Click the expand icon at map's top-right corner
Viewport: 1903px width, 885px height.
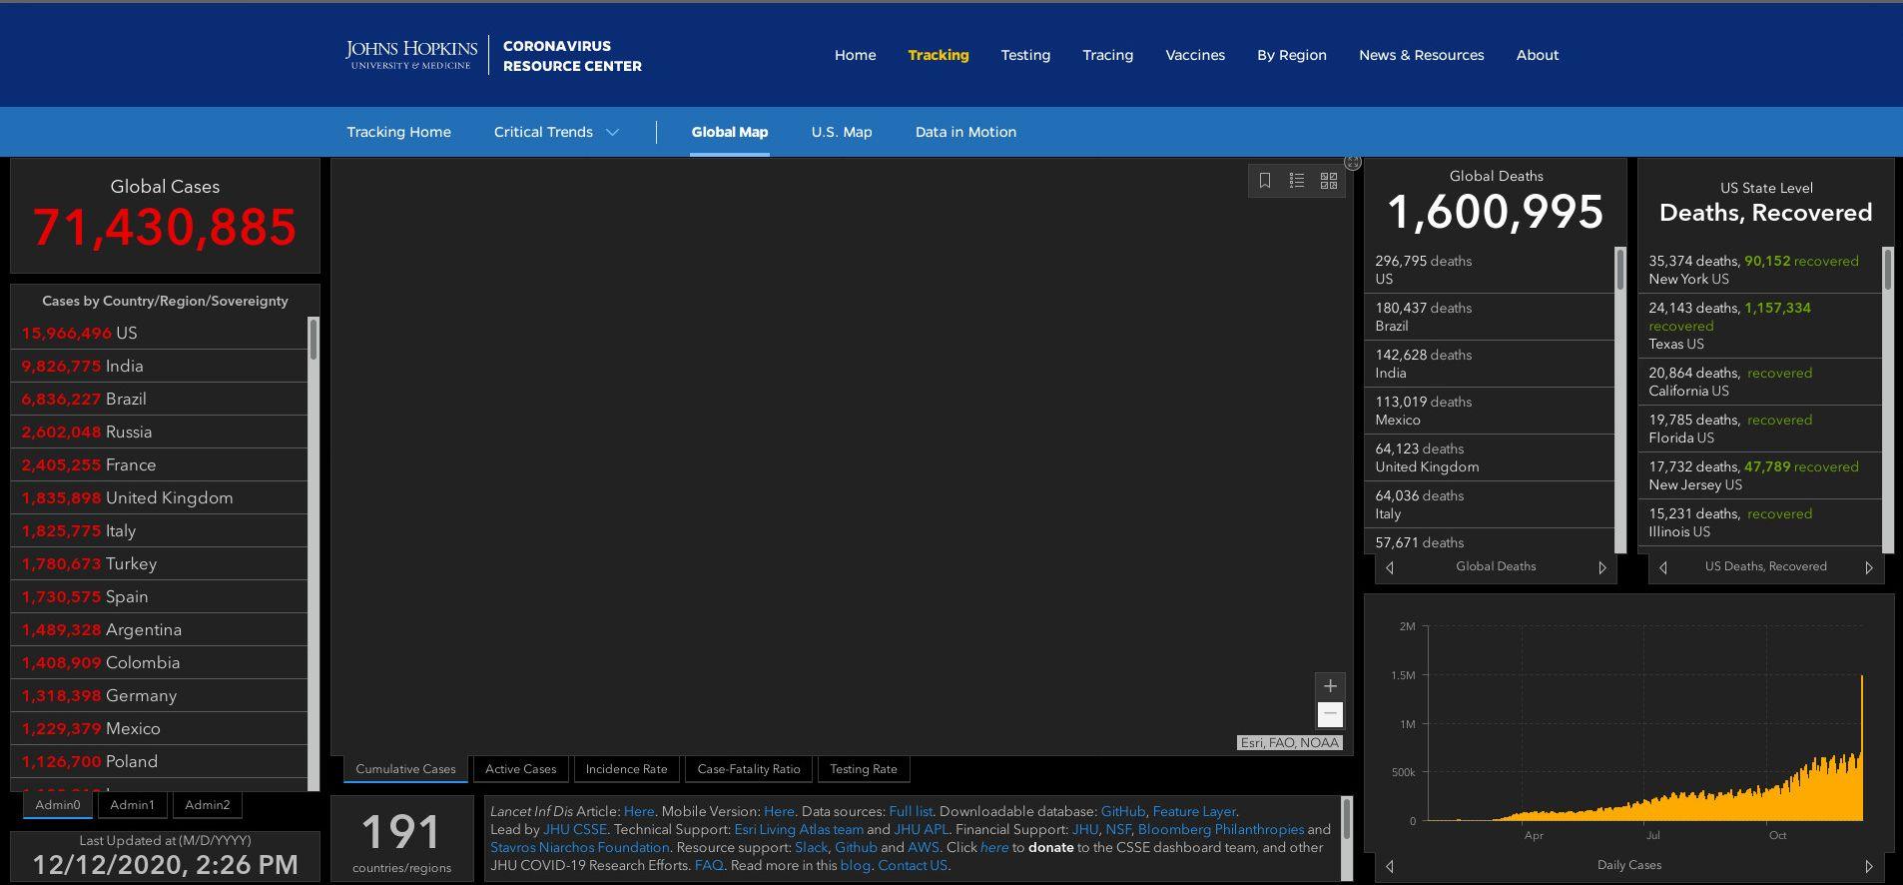pyautogui.click(x=1353, y=163)
